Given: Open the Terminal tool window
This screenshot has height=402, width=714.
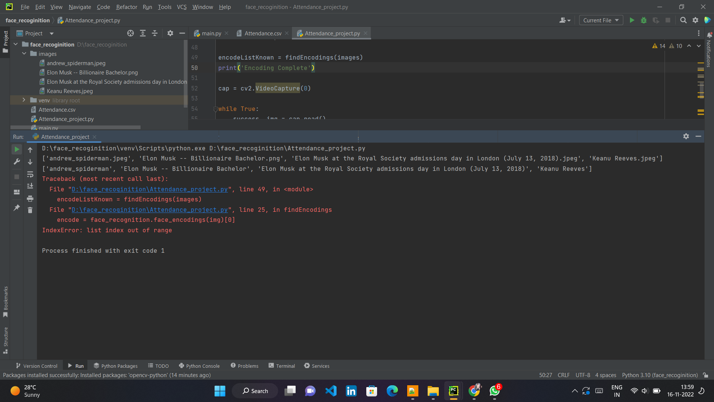Looking at the screenshot, I should pos(282,366).
